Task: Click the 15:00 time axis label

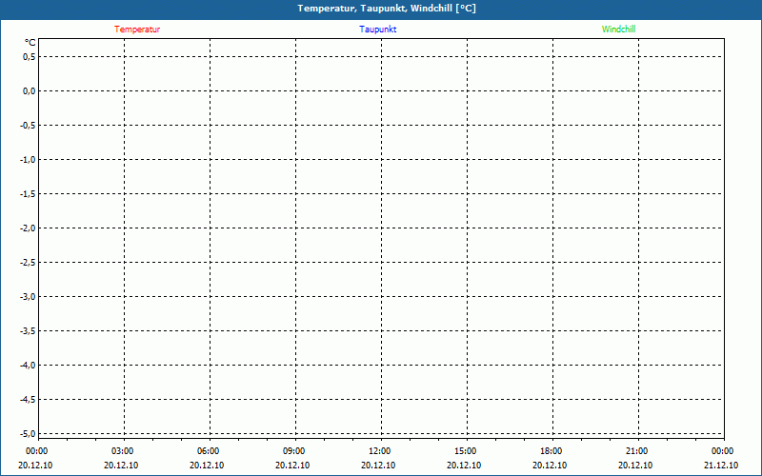Action: pos(466,451)
